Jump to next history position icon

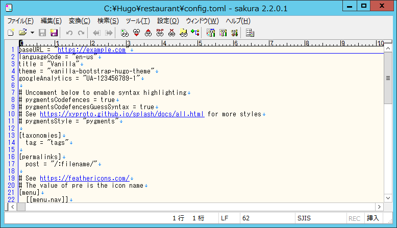click(109, 33)
